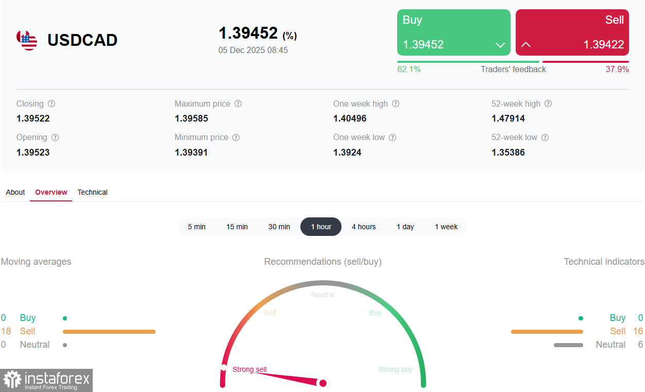The width and height of the screenshot is (645, 392).
Task: Open the 52-week high help icon
Action: [x=548, y=104]
